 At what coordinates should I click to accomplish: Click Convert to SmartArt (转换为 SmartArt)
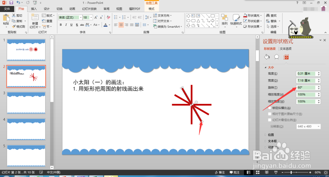click(x=167, y=27)
